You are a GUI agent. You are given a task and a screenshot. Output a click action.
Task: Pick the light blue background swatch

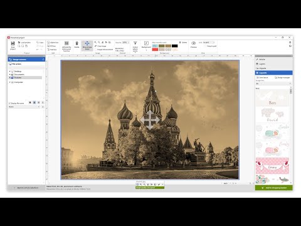155,46
